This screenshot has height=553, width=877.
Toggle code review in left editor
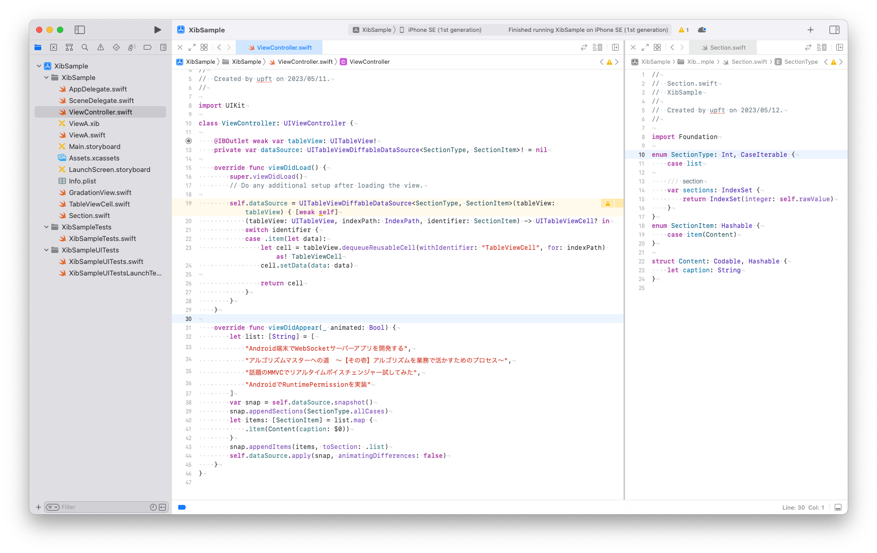(x=584, y=48)
